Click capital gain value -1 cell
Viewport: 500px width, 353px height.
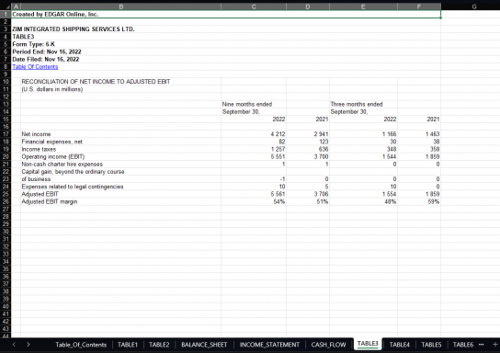pyautogui.click(x=282, y=179)
